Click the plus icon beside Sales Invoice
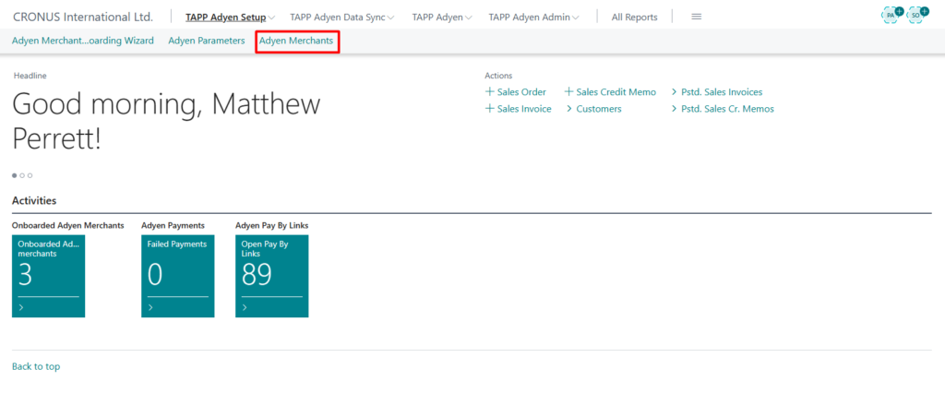Viewport: 945px width, 393px height. coord(489,109)
